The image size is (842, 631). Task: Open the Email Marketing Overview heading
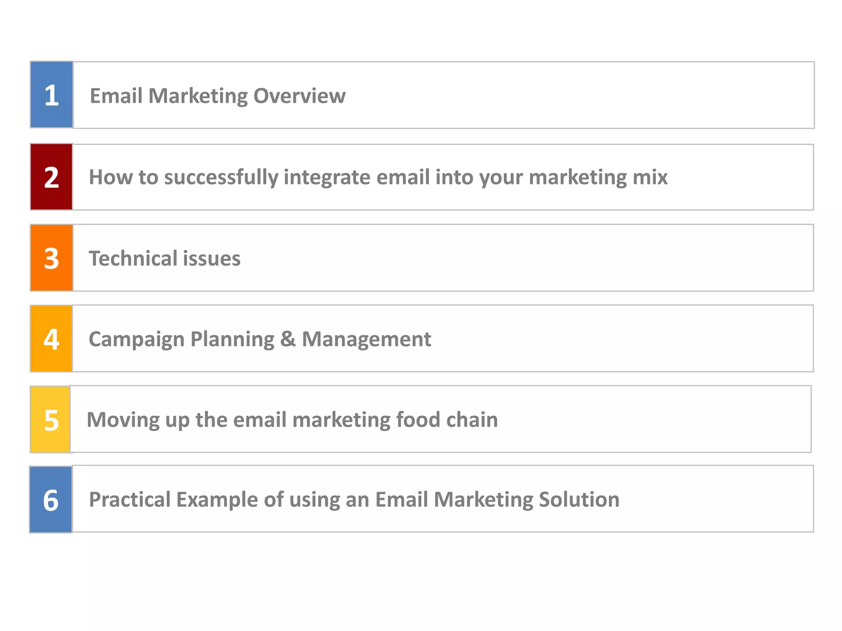click(217, 96)
